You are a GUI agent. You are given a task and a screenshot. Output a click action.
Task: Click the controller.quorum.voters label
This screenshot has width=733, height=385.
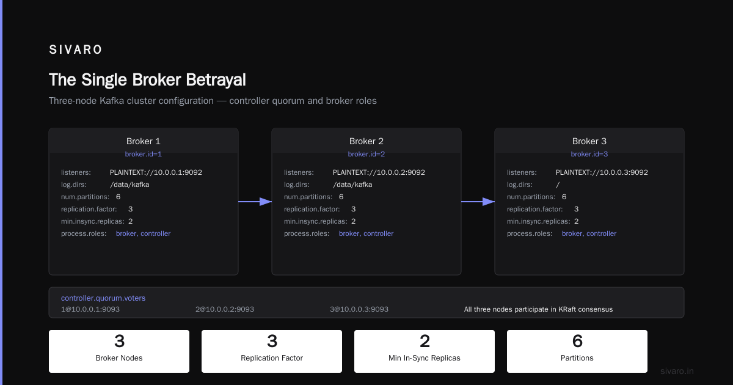[x=103, y=298]
